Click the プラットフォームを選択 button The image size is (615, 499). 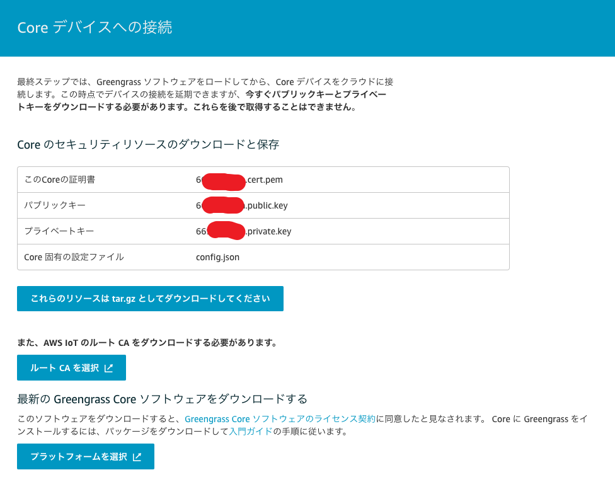[86, 456]
